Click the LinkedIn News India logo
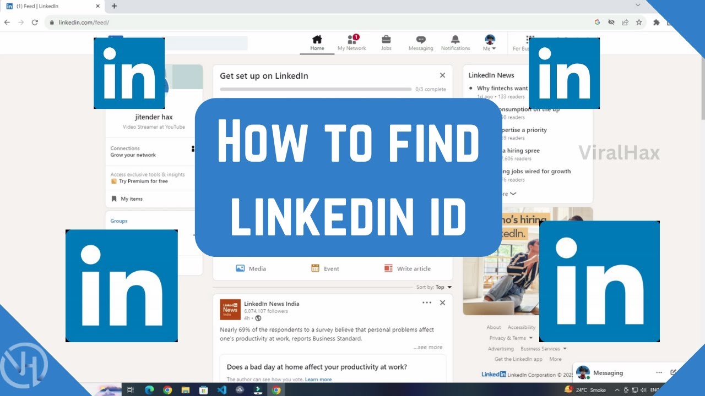The height and width of the screenshot is (396, 705). (x=230, y=310)
